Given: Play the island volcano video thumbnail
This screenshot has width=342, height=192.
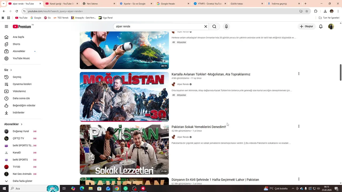Looking at the screenshot, I should coord(124,50).
